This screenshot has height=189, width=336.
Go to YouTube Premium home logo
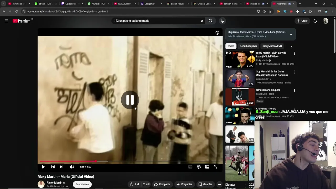tap(22, 21)
